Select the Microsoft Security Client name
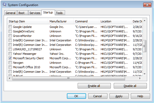The width and height of the screenshot is (154, 103). [x=28, y=58]
